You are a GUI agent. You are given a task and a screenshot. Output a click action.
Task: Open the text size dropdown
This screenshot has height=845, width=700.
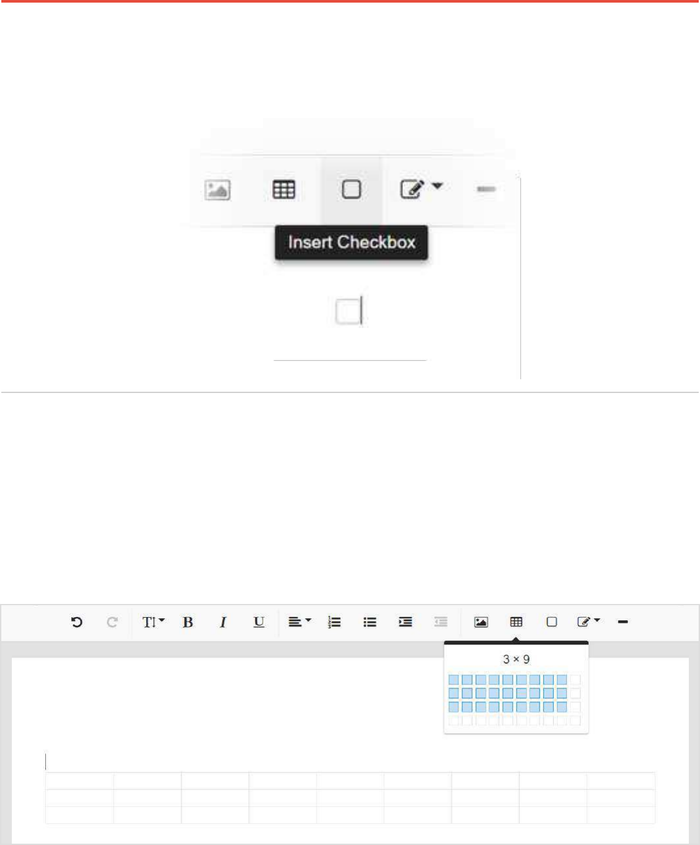153,622
